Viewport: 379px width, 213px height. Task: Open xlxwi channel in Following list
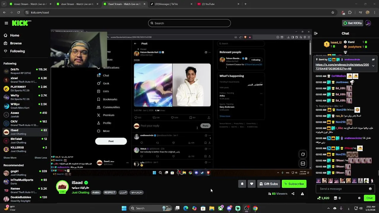(25, 80)
